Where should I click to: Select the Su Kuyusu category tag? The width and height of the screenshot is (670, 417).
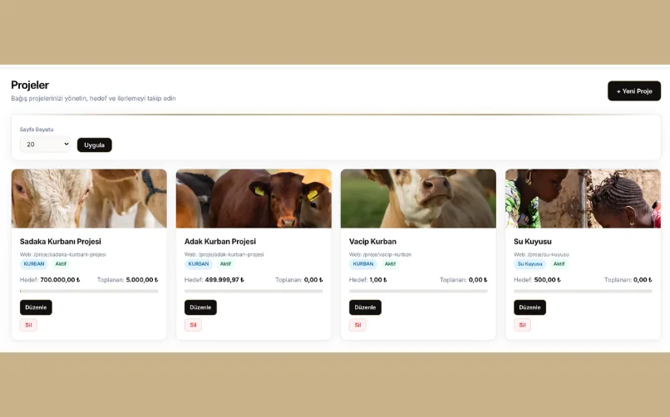pos(530,264)
